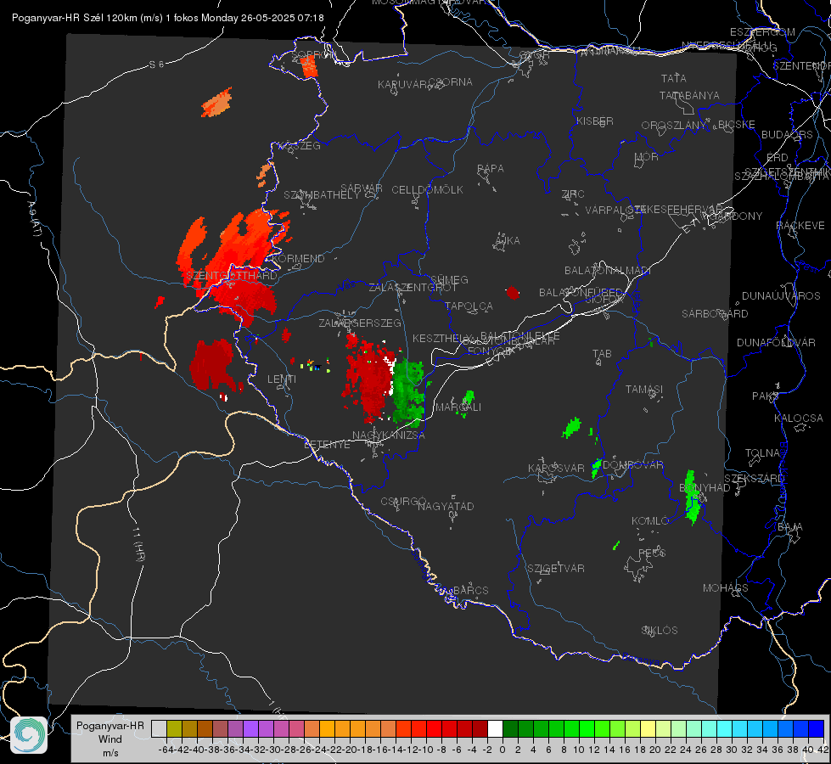Click the swirl logo icon beside the legend
The image size is (831, 764).
[x=29, y=735]
